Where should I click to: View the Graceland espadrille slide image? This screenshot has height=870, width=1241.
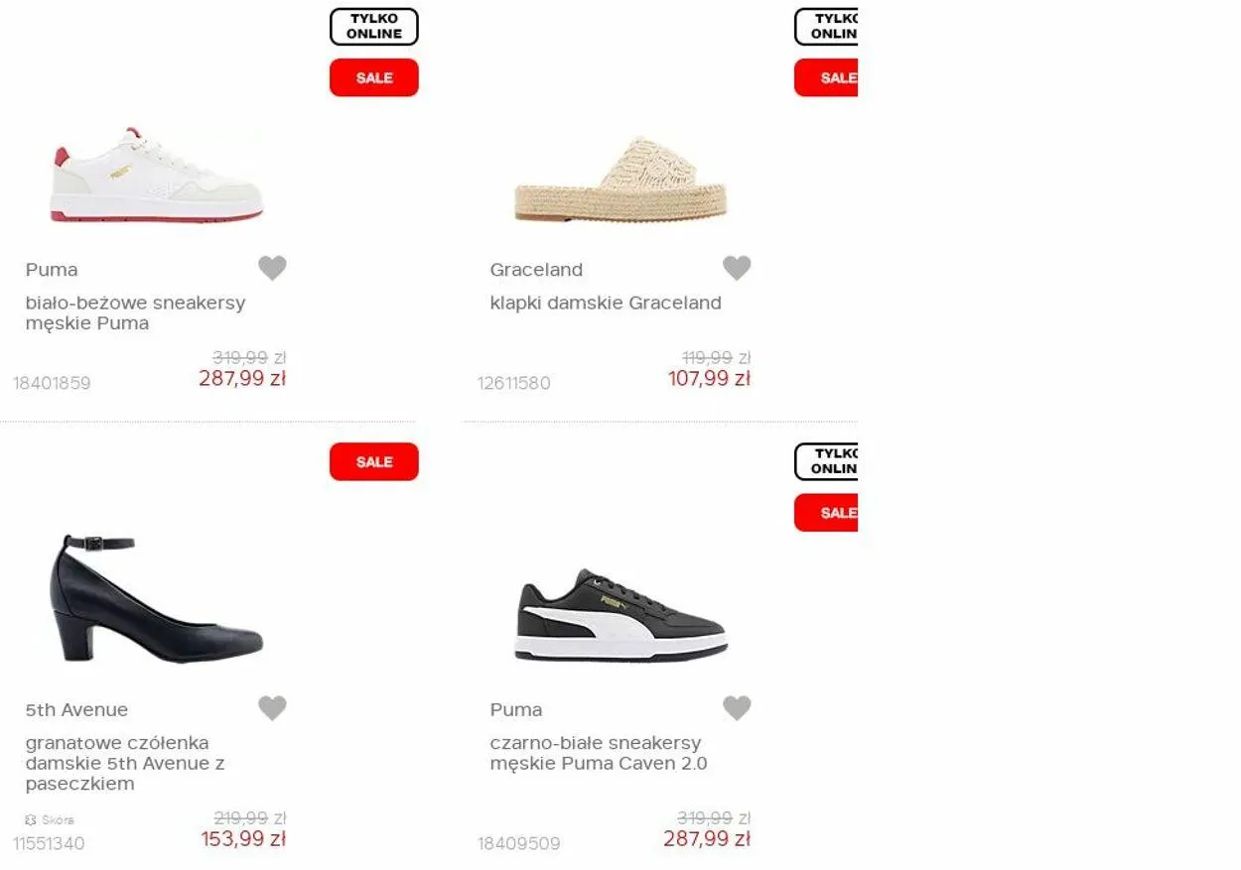pos(620,180)
